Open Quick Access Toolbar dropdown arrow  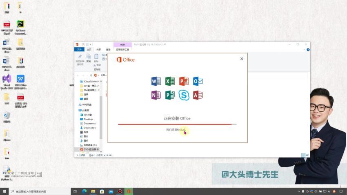[x=90, y=44]
